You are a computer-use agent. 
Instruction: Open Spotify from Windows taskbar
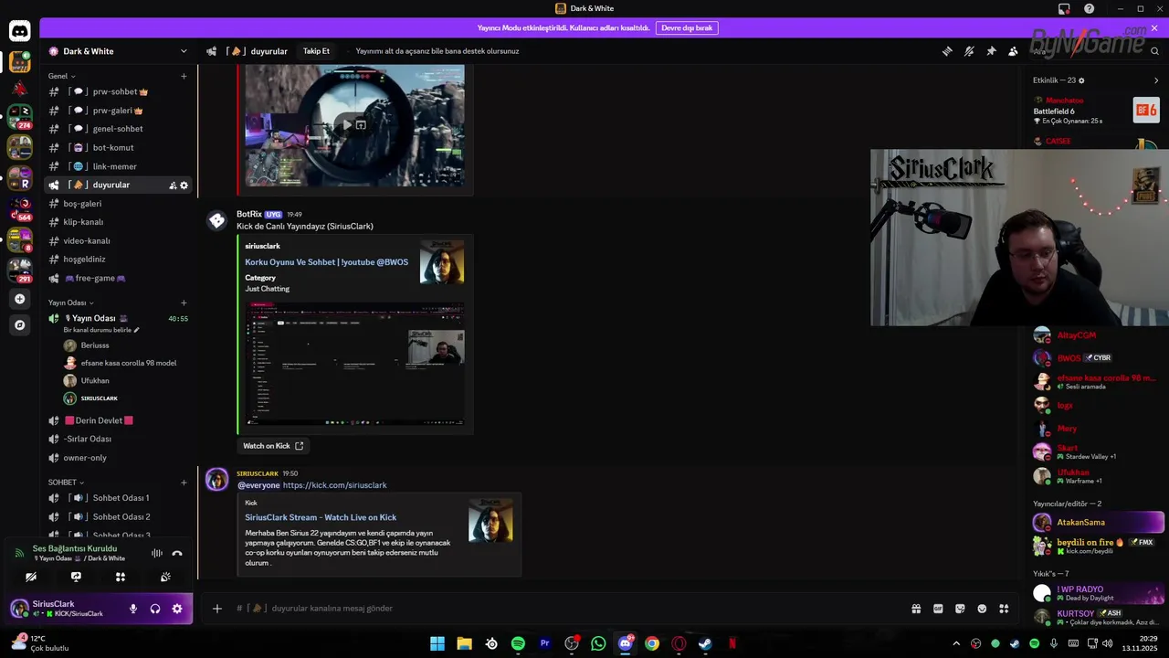[518, 643]
